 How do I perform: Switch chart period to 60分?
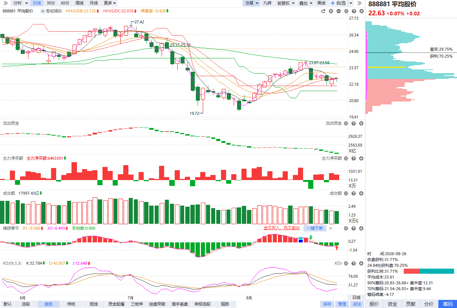coord(65,3)
